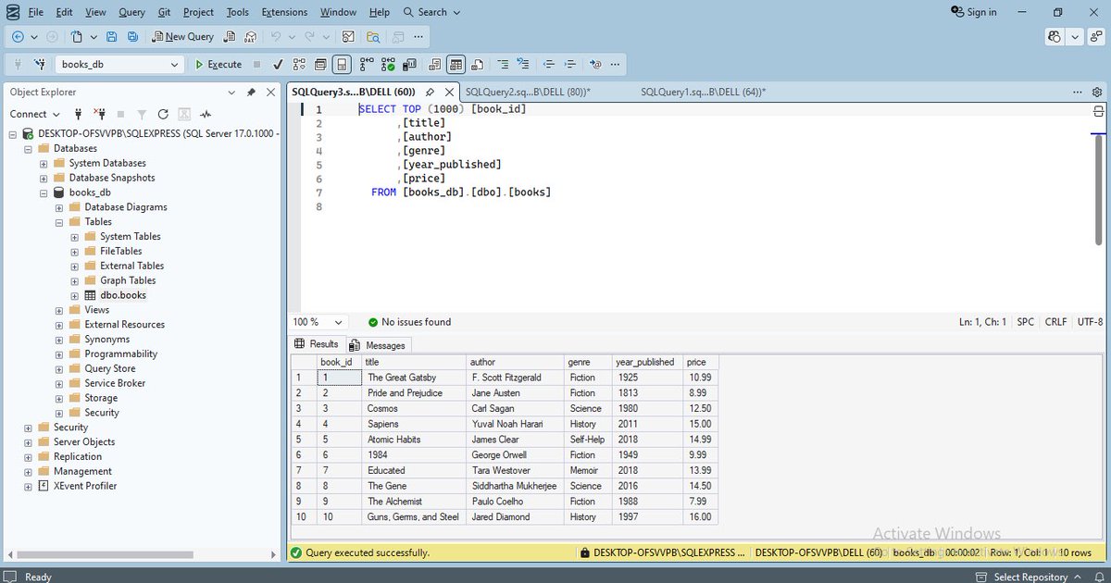Open the Query menu

click(131, 12)
